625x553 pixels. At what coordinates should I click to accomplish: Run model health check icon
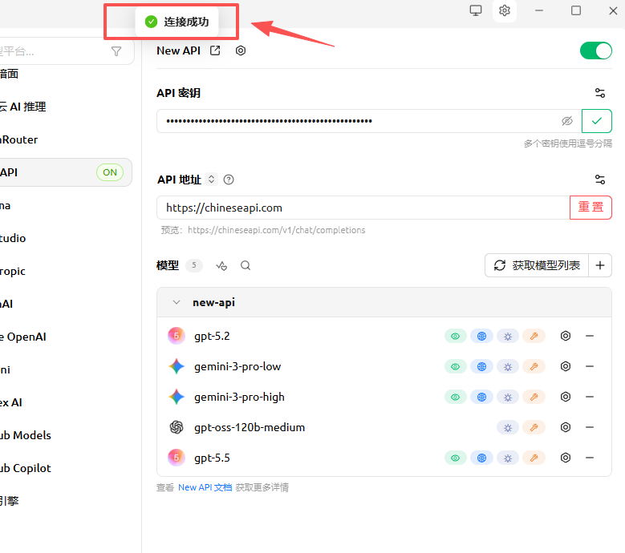[221, 265]
